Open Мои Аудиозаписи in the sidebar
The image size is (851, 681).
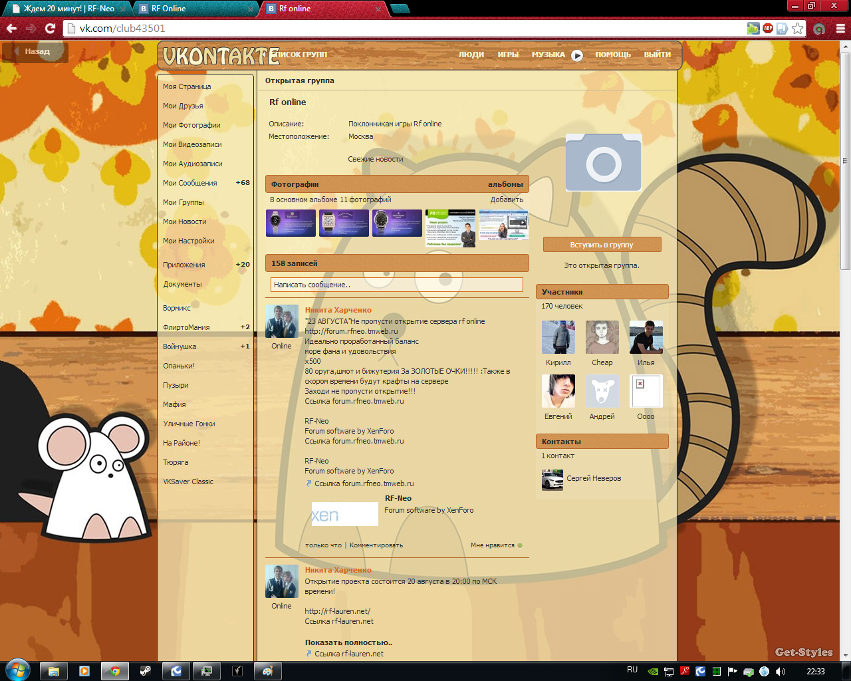coord(193,164)
